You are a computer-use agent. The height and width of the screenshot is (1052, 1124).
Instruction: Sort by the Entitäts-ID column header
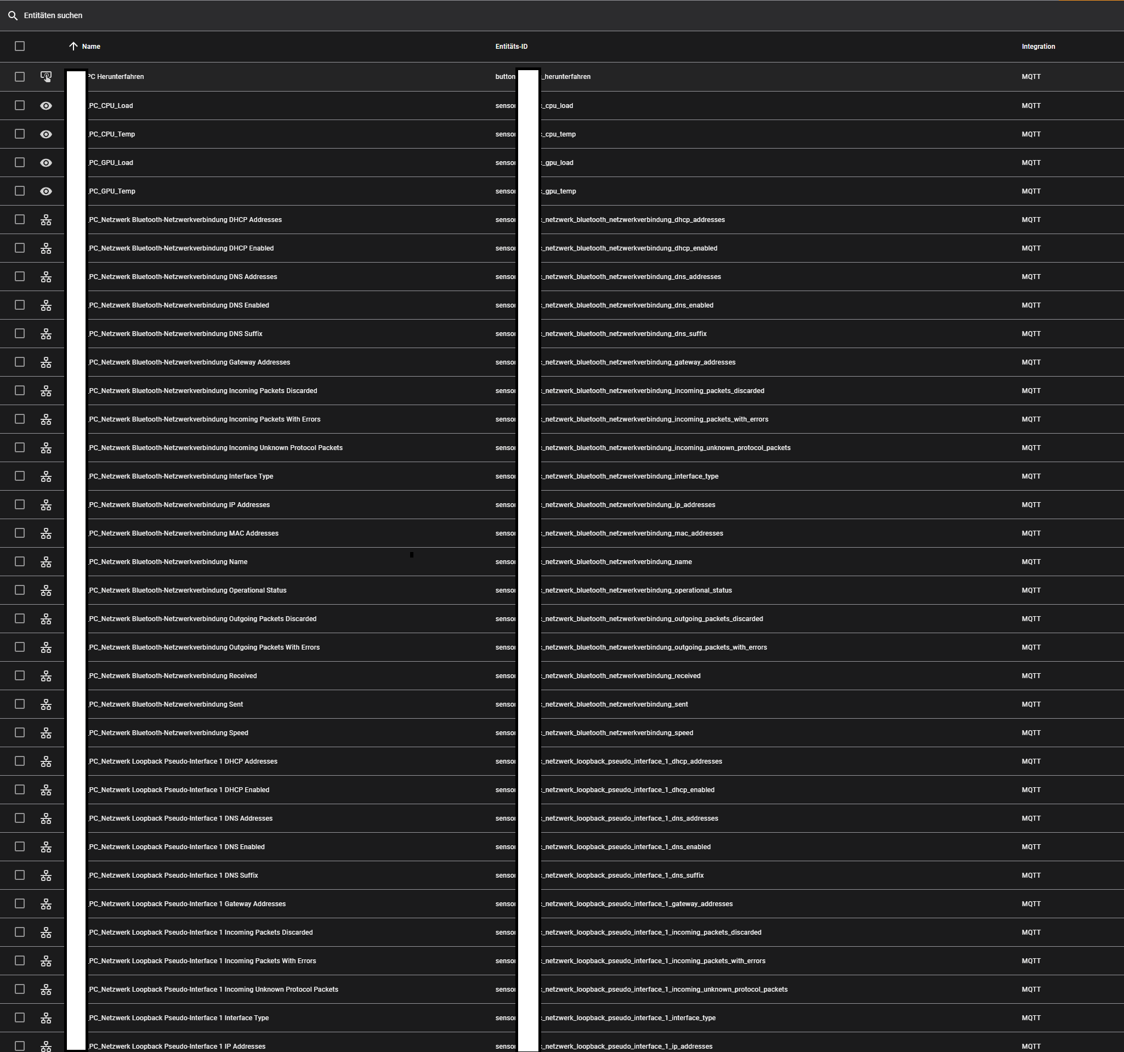[511, 47]
